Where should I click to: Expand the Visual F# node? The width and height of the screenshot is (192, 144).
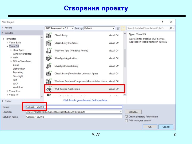coord(7,95)
